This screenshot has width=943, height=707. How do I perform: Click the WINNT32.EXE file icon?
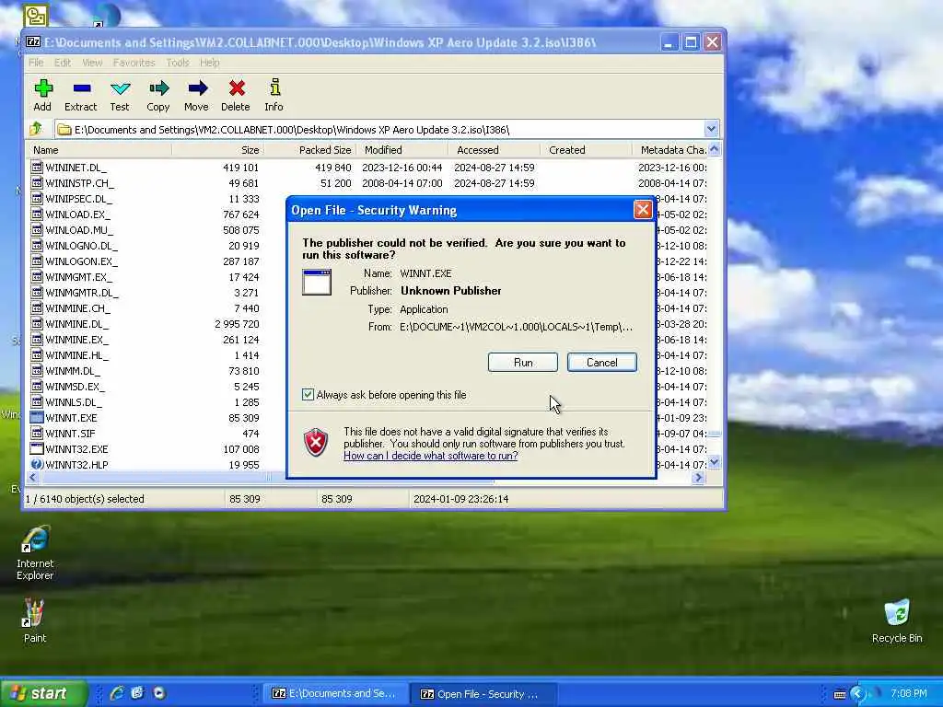click(37, 448)
